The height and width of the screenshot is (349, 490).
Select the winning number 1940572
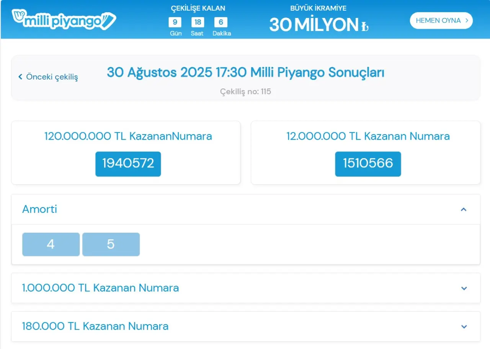[x=128, y=164]
